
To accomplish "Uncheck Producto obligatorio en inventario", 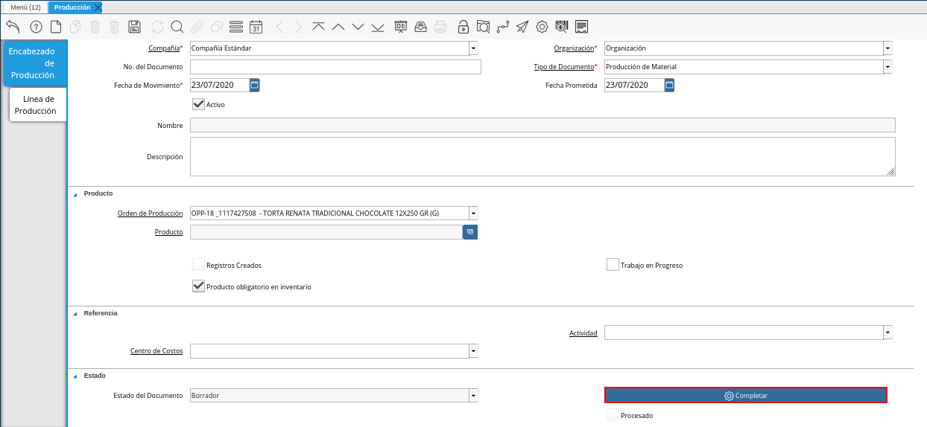I will [198, 286].
